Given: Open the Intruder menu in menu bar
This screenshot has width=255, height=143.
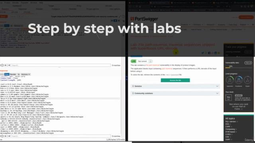Looking at the screenshot, I should pos(16,3).
